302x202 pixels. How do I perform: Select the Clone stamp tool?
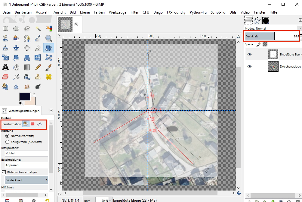(38, 77)
